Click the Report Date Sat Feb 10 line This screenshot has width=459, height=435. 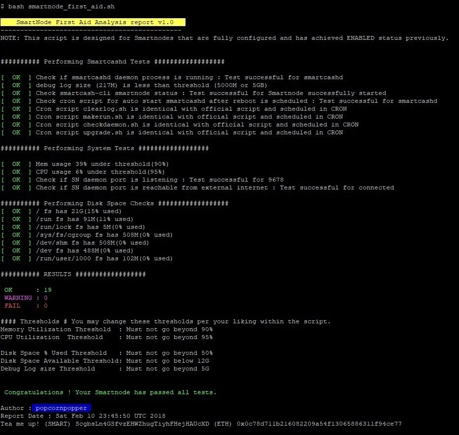83,416
